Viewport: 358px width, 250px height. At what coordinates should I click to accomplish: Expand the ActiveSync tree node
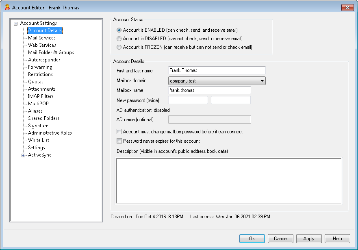23,155
